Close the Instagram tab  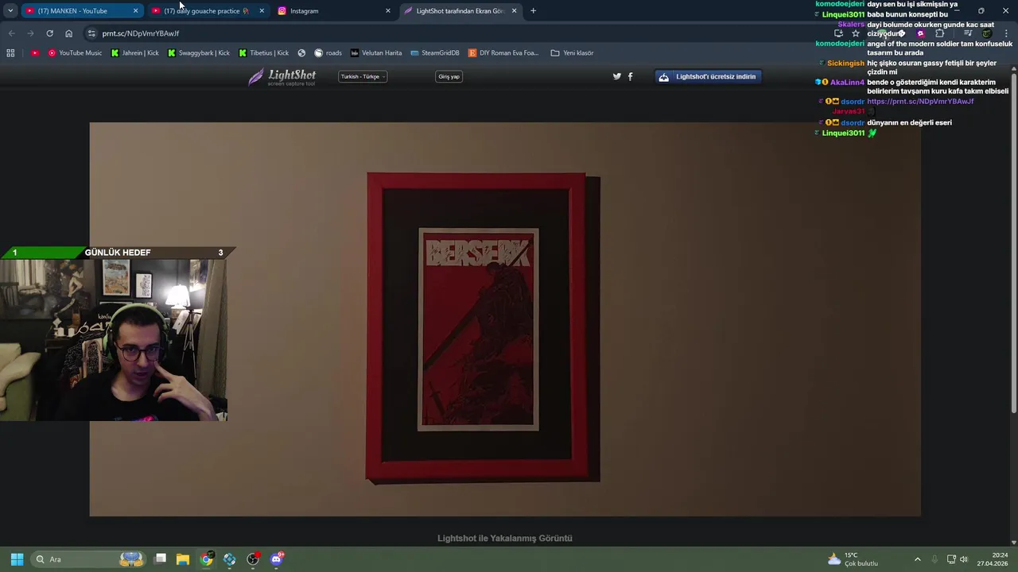coord(388,11)
